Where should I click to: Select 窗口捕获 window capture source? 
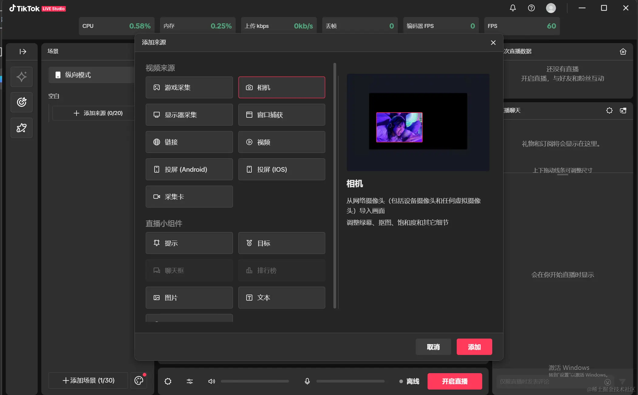[x=281, y=115]
